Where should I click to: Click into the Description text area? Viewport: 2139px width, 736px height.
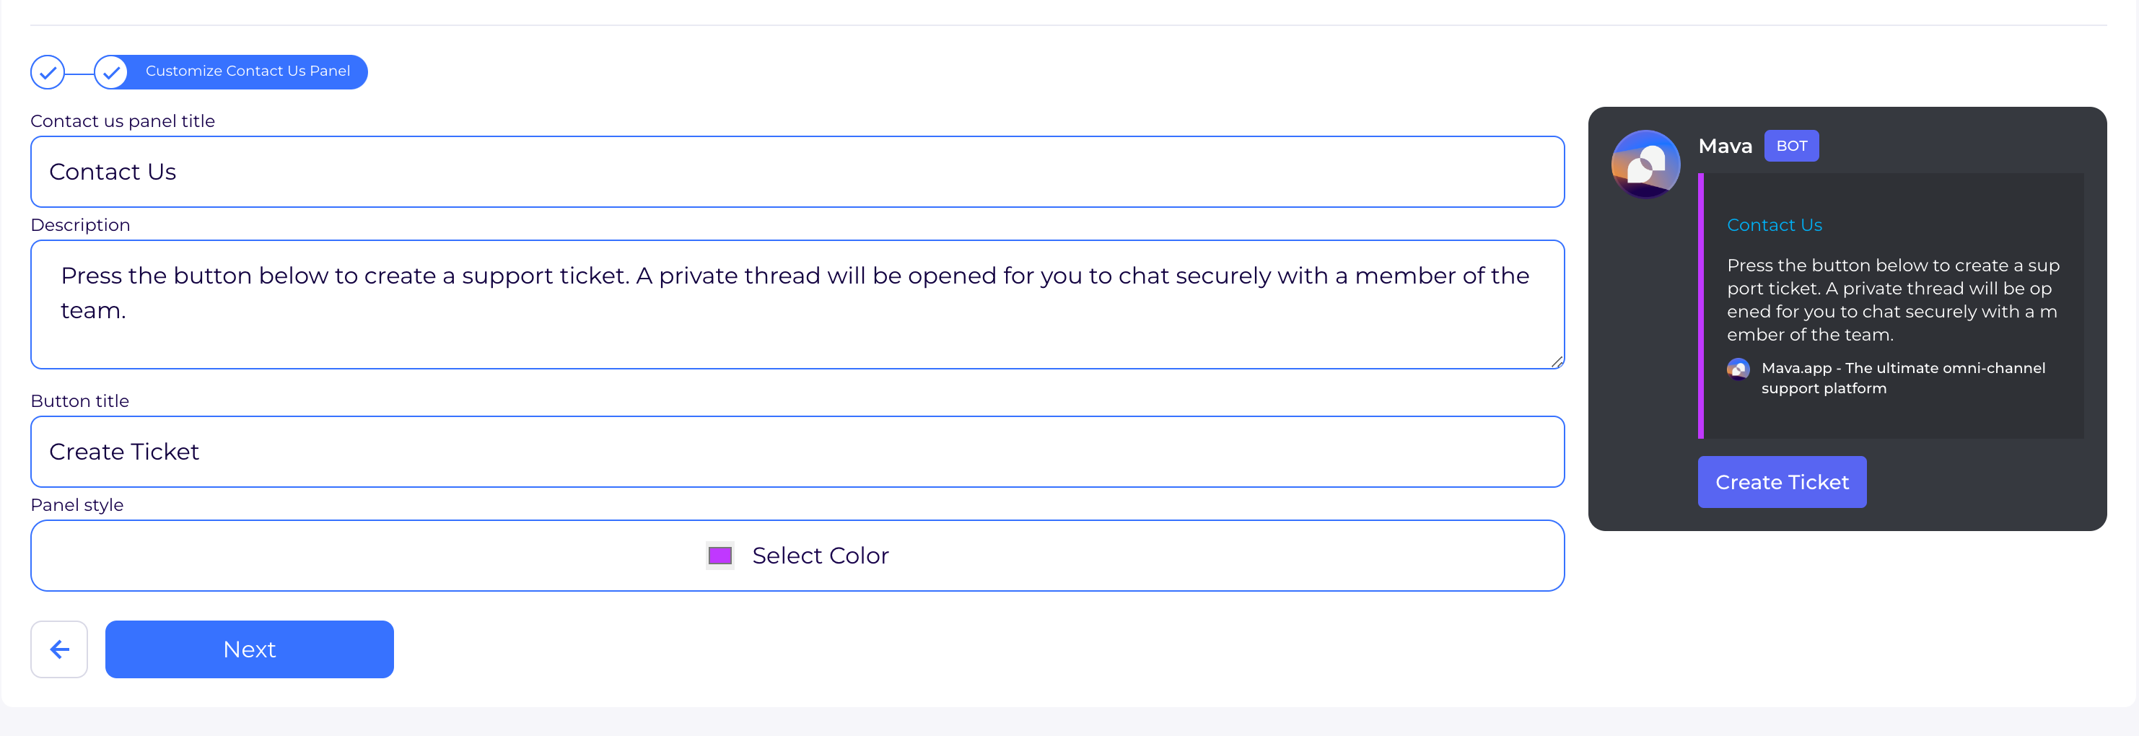point(797,304)
